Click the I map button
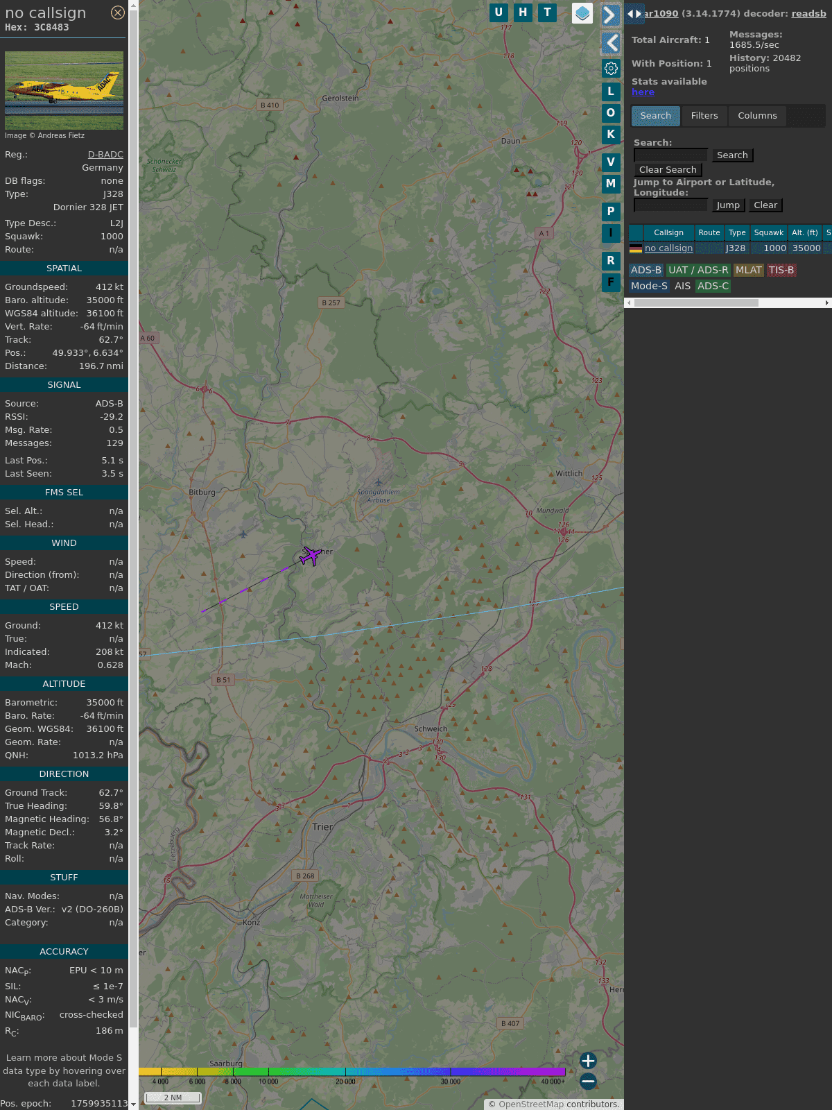 pos(611,233)
